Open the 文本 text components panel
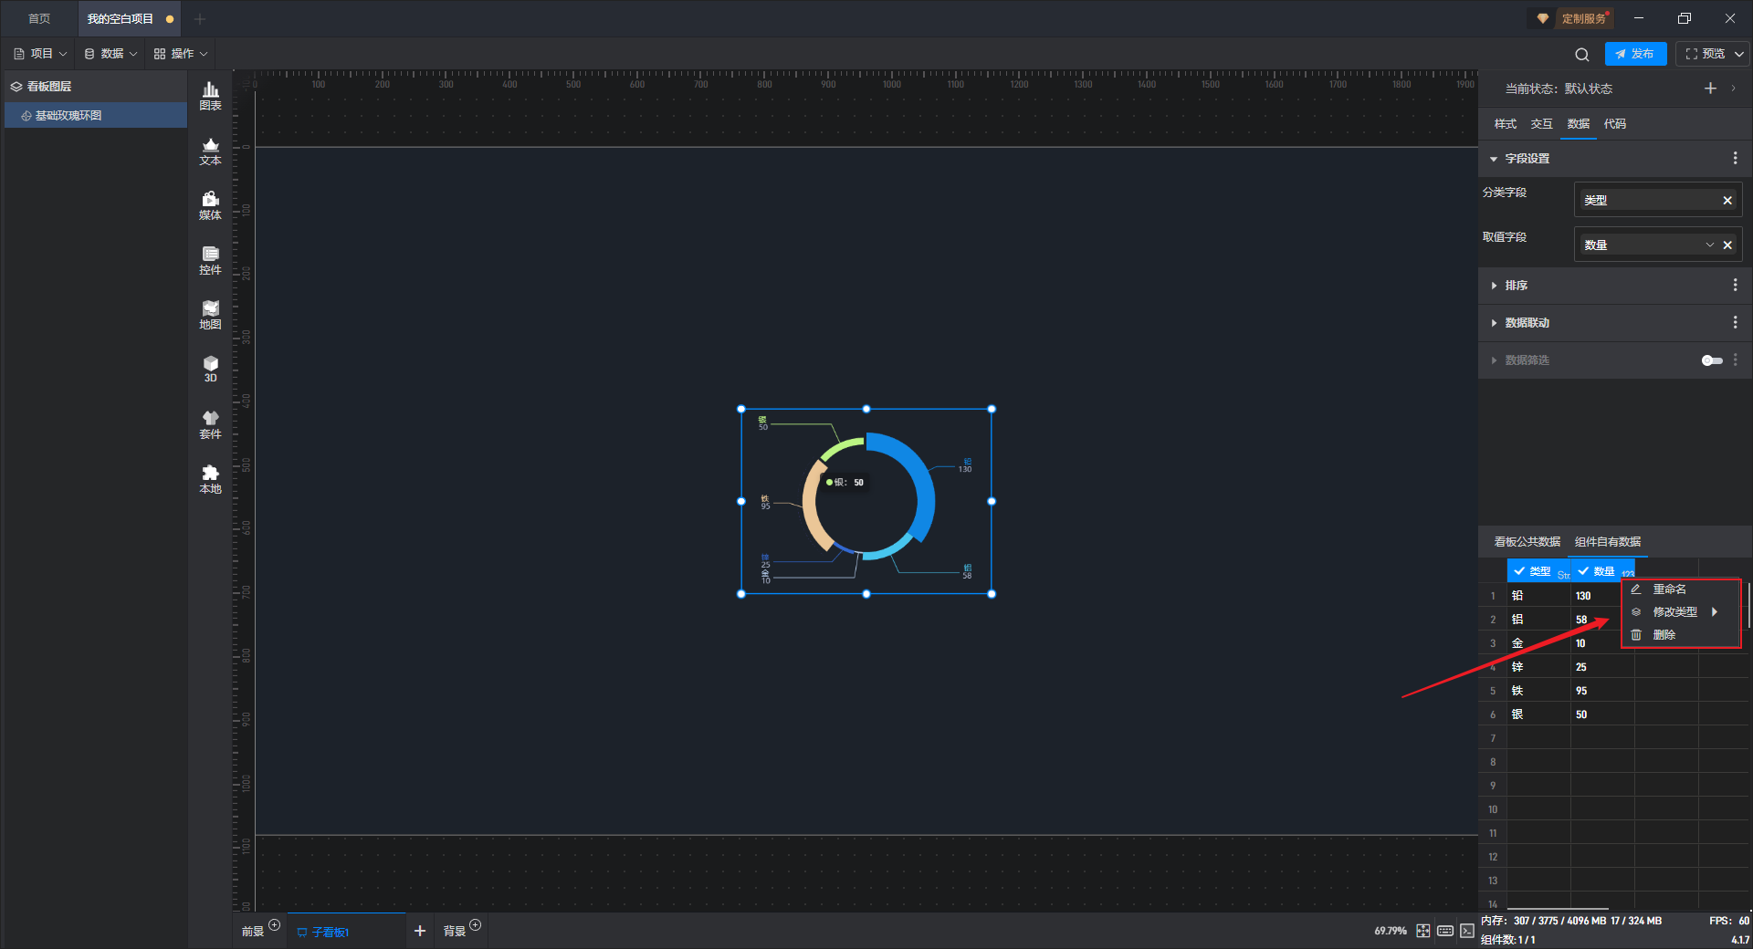This screenshot has width=1753, height=949. (x=210, y=151)
